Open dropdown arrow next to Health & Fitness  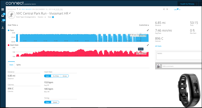coord(197,4)
